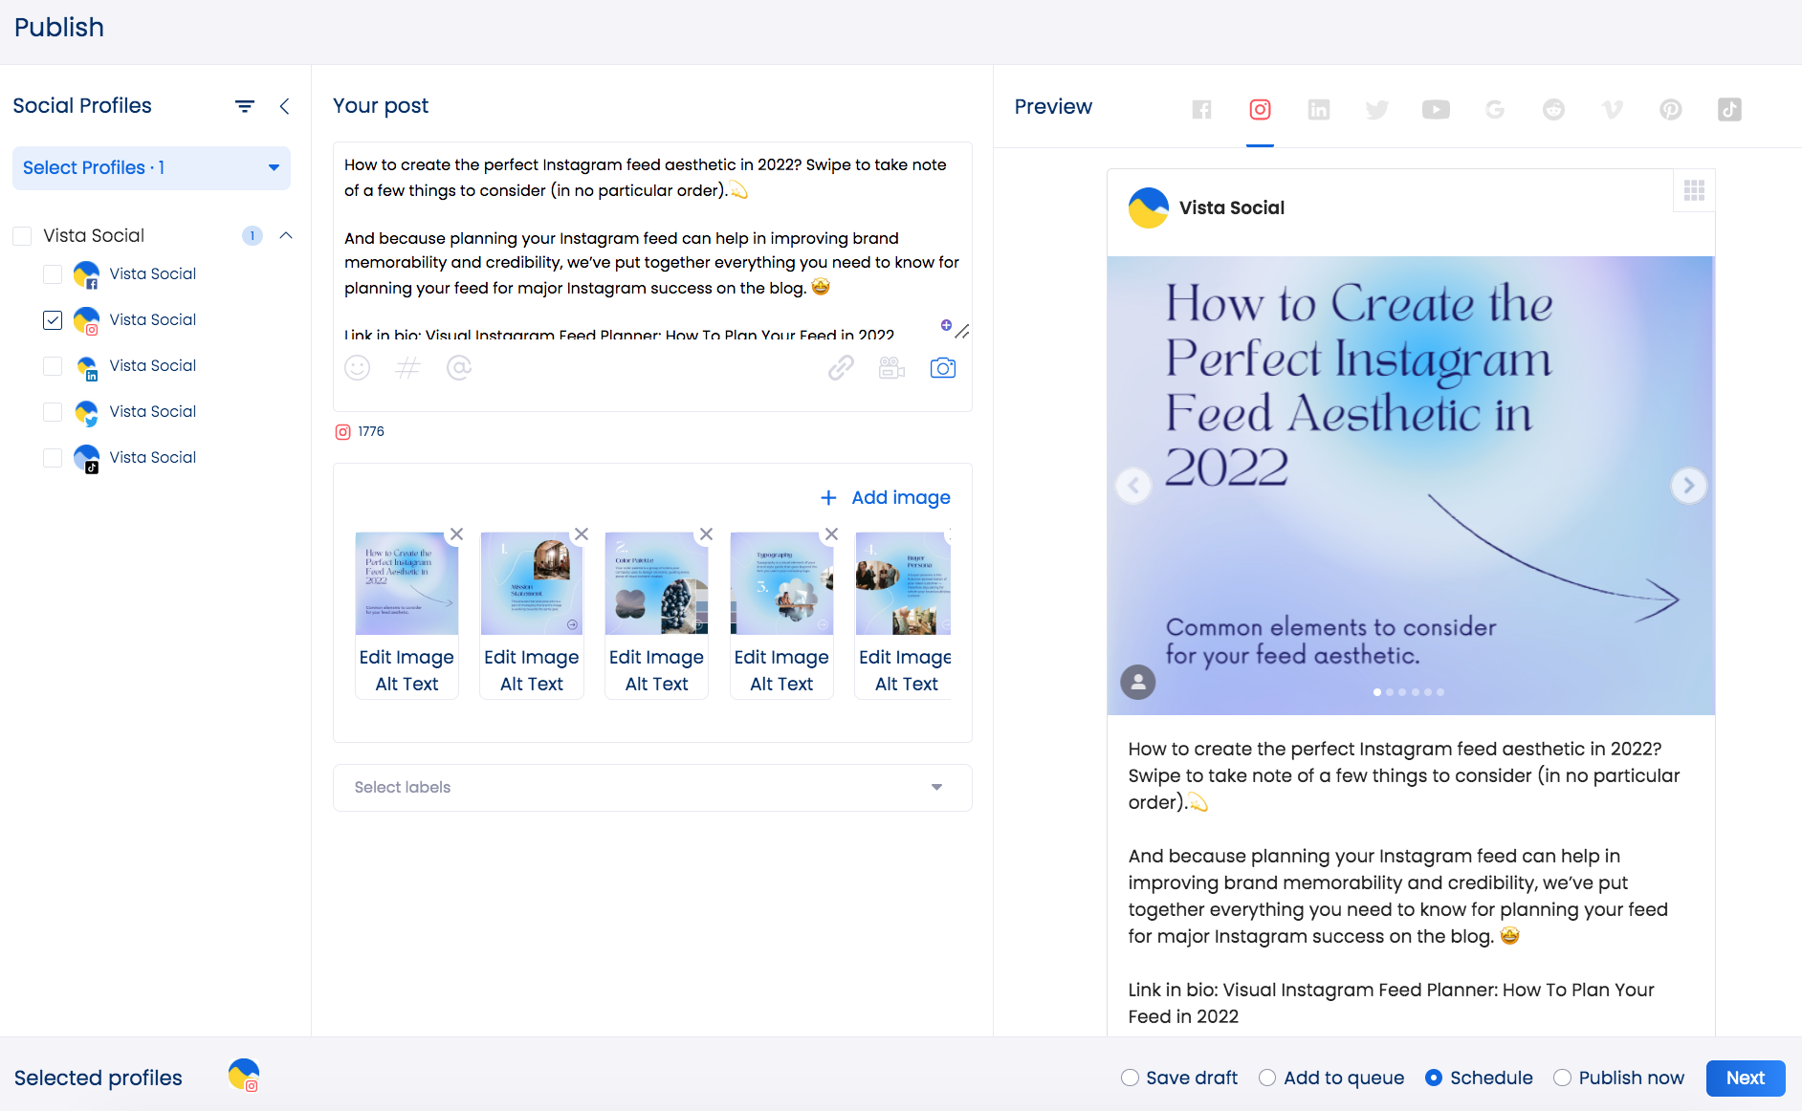Screen dimensions: 1802x1111
Task: Select the Publish now option
Action: tap(1562, 1078)
